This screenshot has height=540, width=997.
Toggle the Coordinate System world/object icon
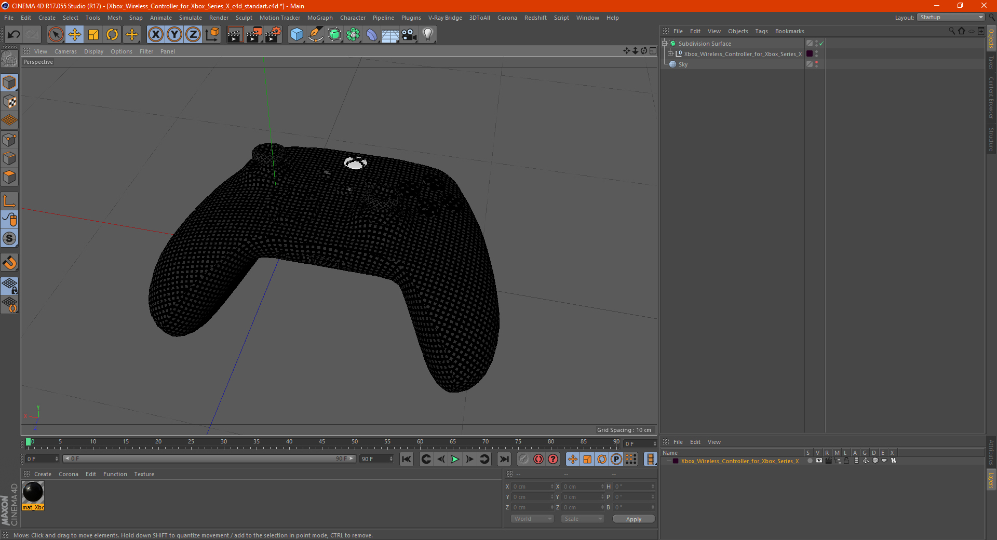pos(212,35)
